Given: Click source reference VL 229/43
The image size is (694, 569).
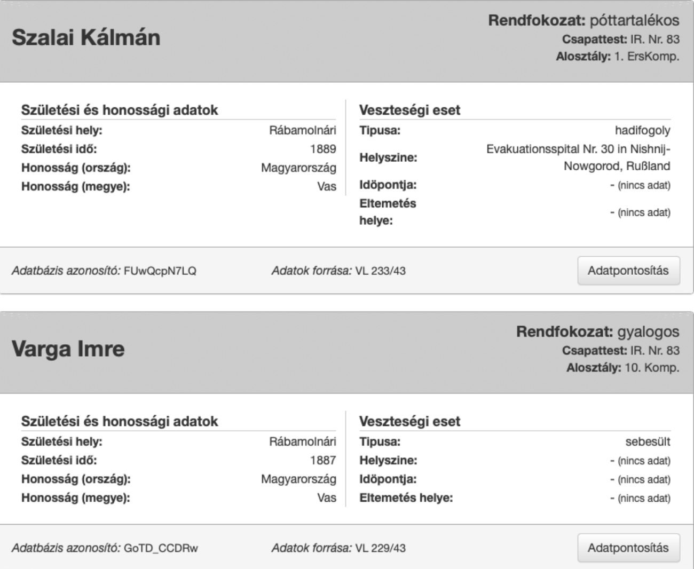Looking at the screenshot, I should tap(380, 548).
